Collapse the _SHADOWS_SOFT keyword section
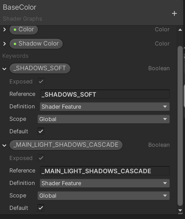 [x=4, y=69]
